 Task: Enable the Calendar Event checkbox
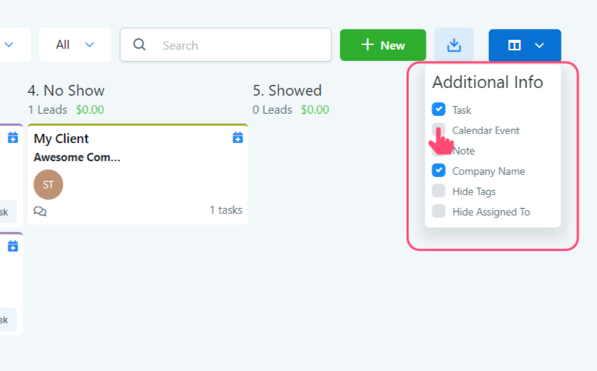439,130
